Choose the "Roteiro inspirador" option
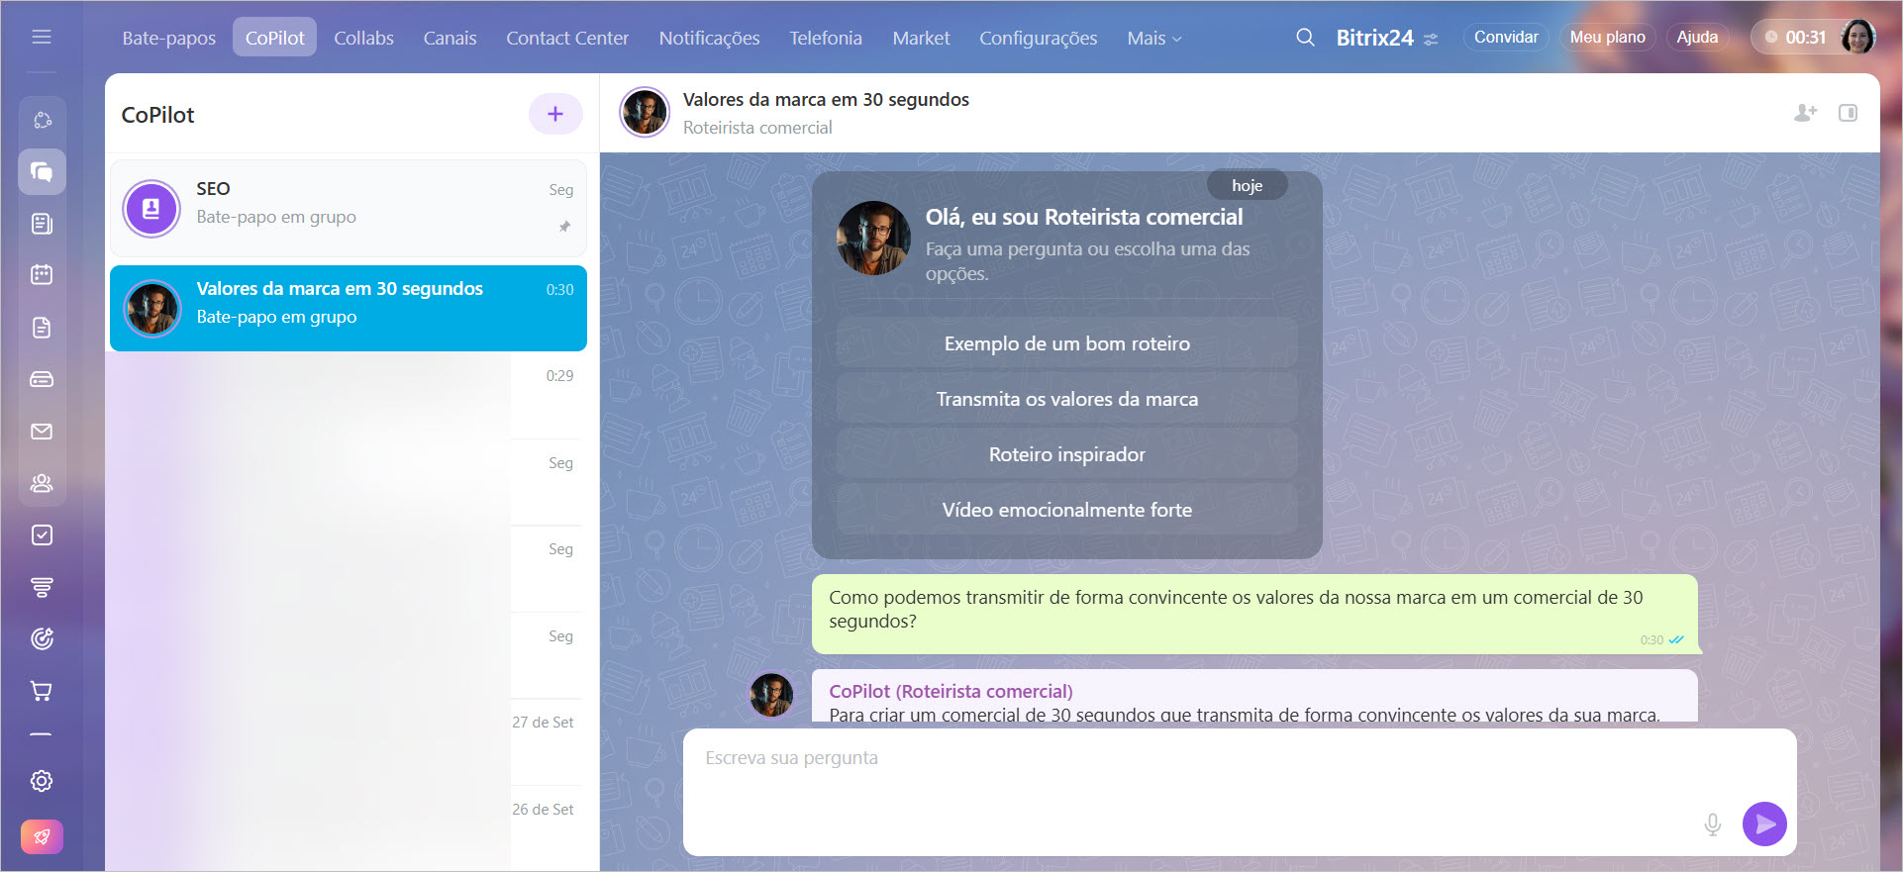This screenshot has height=872, width=1903. point(1066,454)
